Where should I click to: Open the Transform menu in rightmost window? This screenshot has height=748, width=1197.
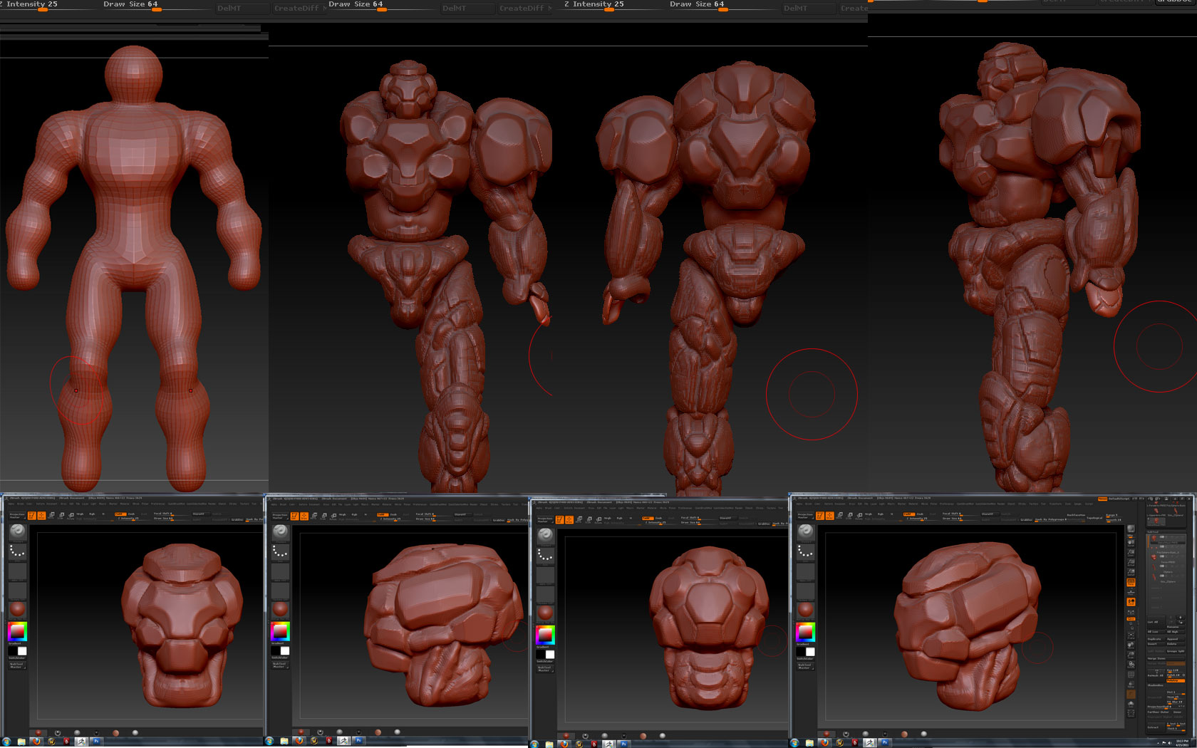(1055, 504)
